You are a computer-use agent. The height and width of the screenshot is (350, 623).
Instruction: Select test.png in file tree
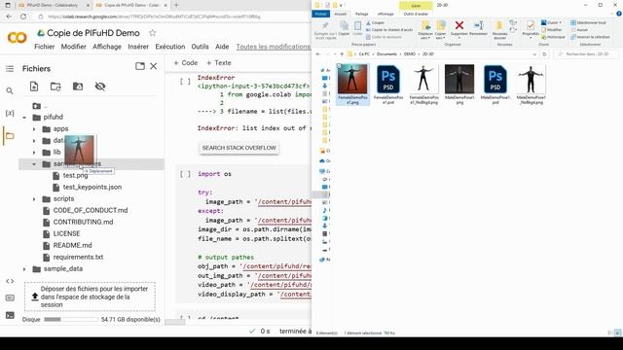pos(75,175)
